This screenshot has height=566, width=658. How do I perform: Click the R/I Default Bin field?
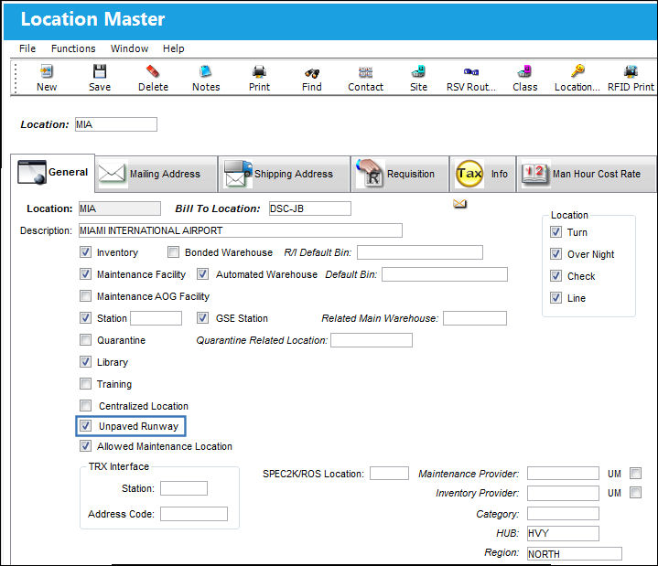(x=420, y=252)
